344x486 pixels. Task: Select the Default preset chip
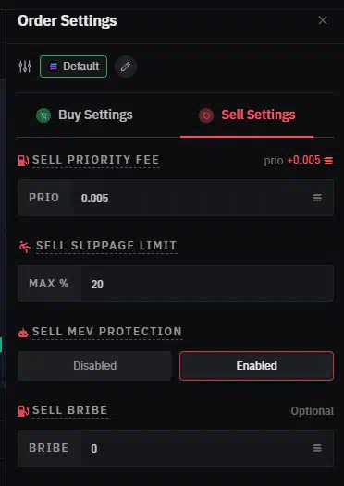pyautogui.click(x=73, y=67)
